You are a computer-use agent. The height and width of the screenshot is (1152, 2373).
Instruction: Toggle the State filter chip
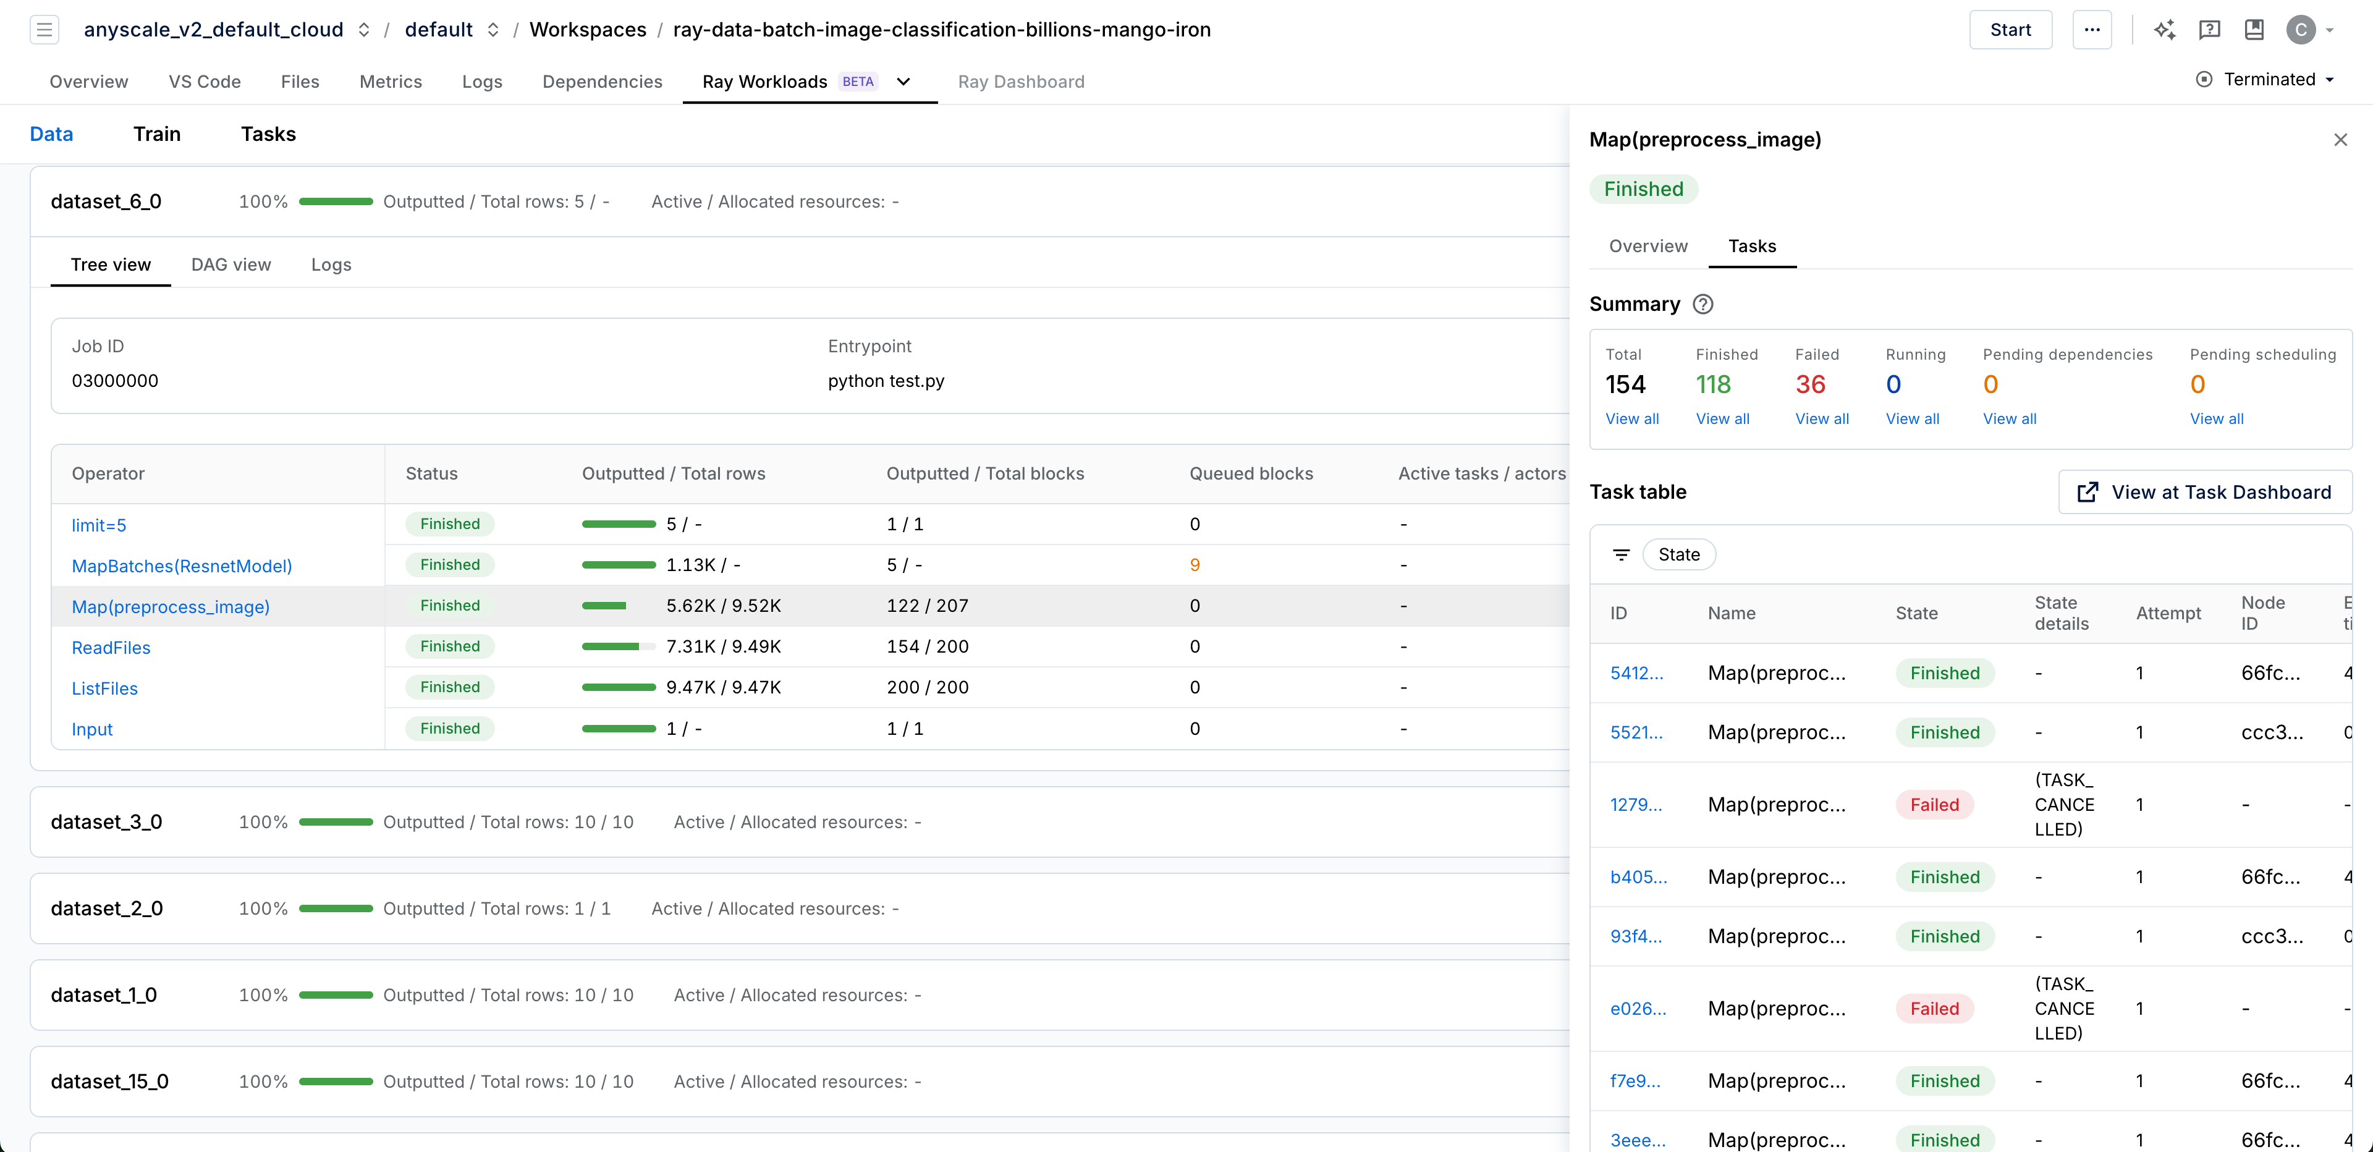click(x=1680, y=554)
